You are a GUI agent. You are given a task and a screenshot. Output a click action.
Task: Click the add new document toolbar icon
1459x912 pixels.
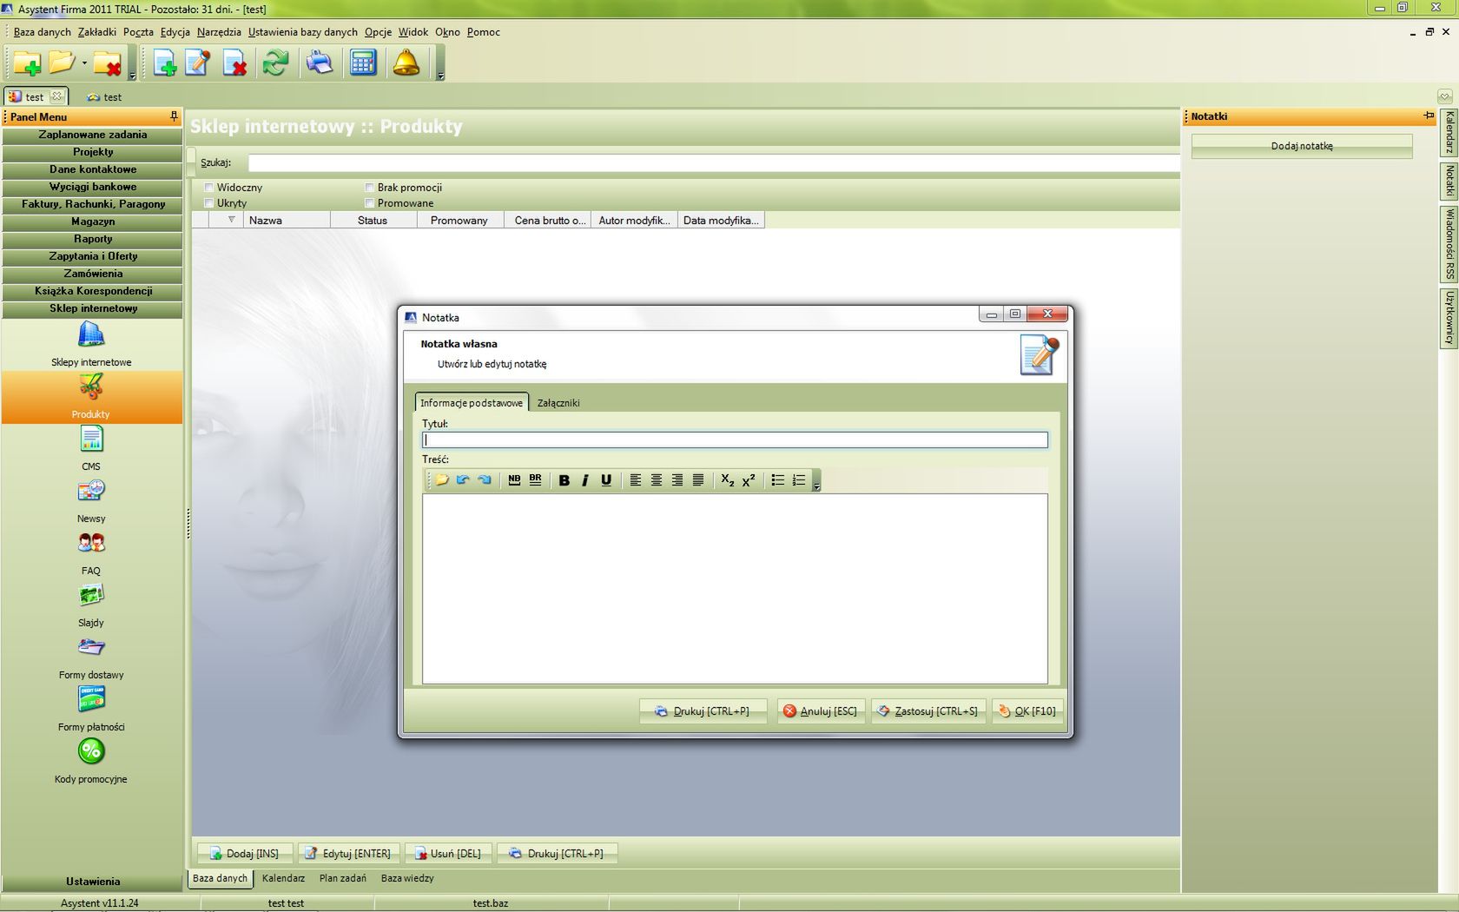pos(164,63)
